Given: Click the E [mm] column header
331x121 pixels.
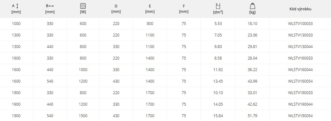Looking at the screenshot, I should coord(150,9).
